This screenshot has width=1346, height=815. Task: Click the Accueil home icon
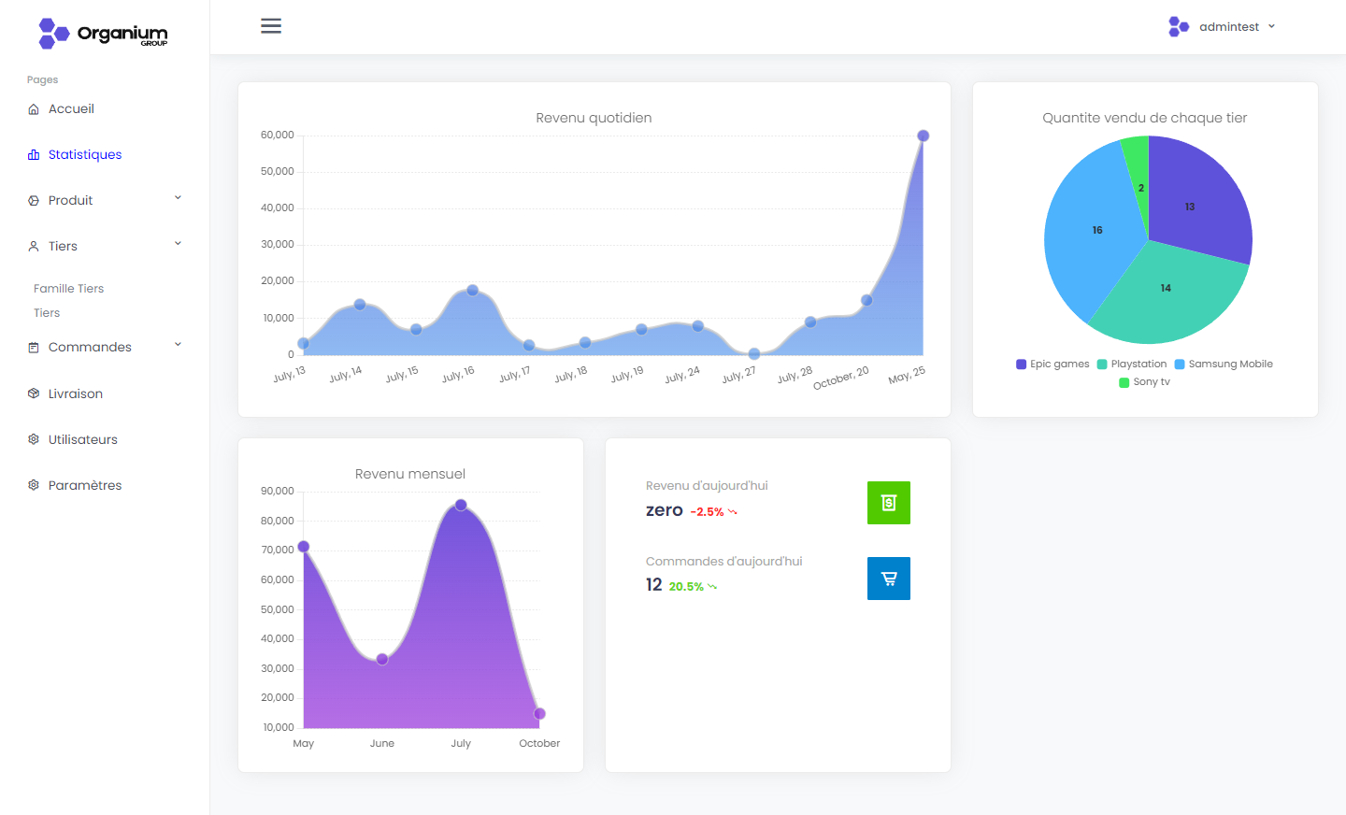34,109
